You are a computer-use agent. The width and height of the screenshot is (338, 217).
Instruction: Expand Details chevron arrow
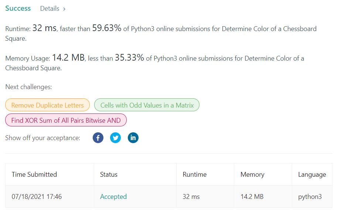point(64,9)
